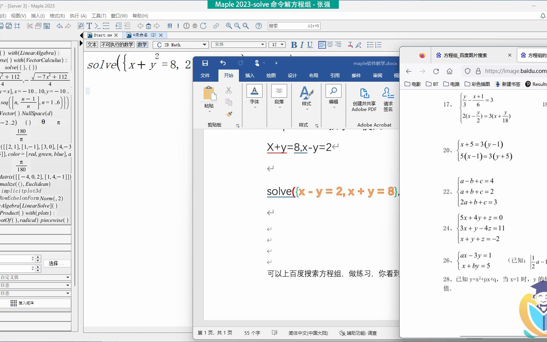Click Maple's Cut scissors toolbar icon
This screenshot has height=342, width=547.
tap(30, 26)
